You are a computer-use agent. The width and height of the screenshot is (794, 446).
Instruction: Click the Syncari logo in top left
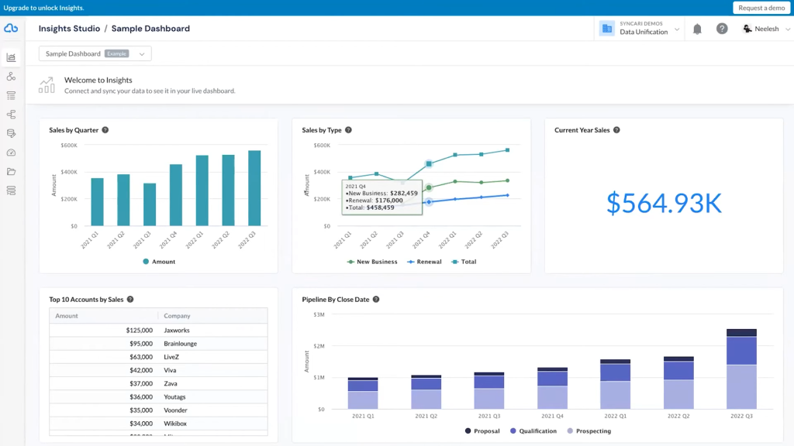12,28
